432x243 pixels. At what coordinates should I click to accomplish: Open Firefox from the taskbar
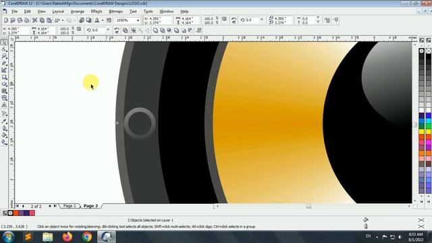pyautogui.click(x=67, y=237)
